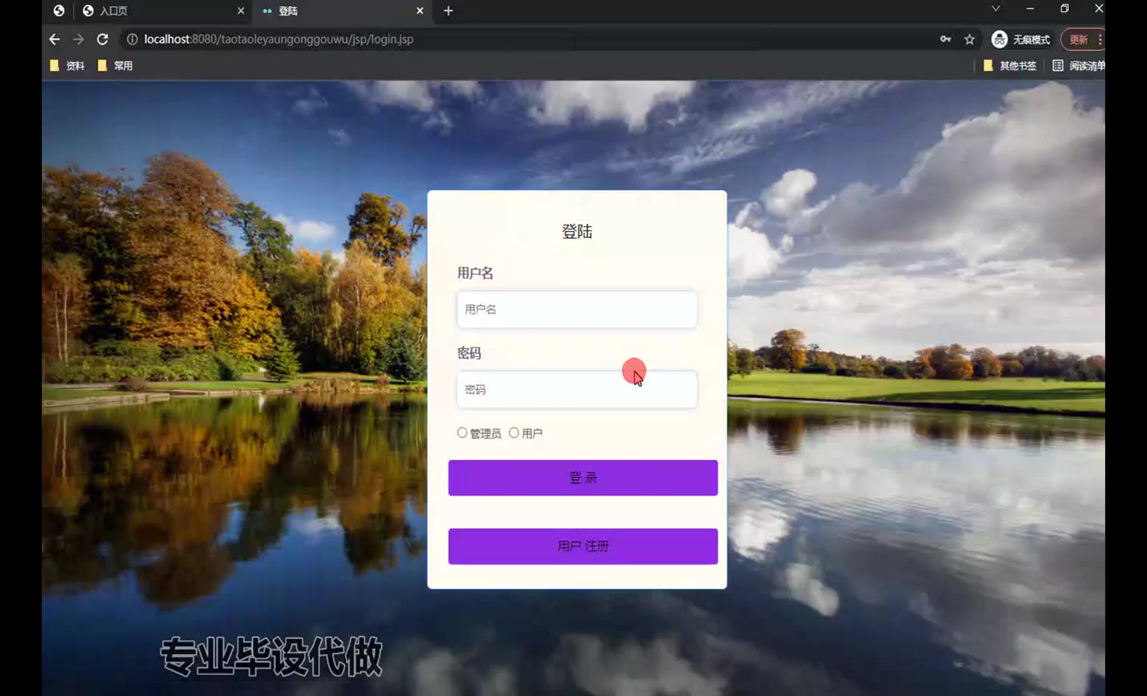Open the 资料 bookmarks folder
This screenshot has width=1147, height=696.
[68, 66]
